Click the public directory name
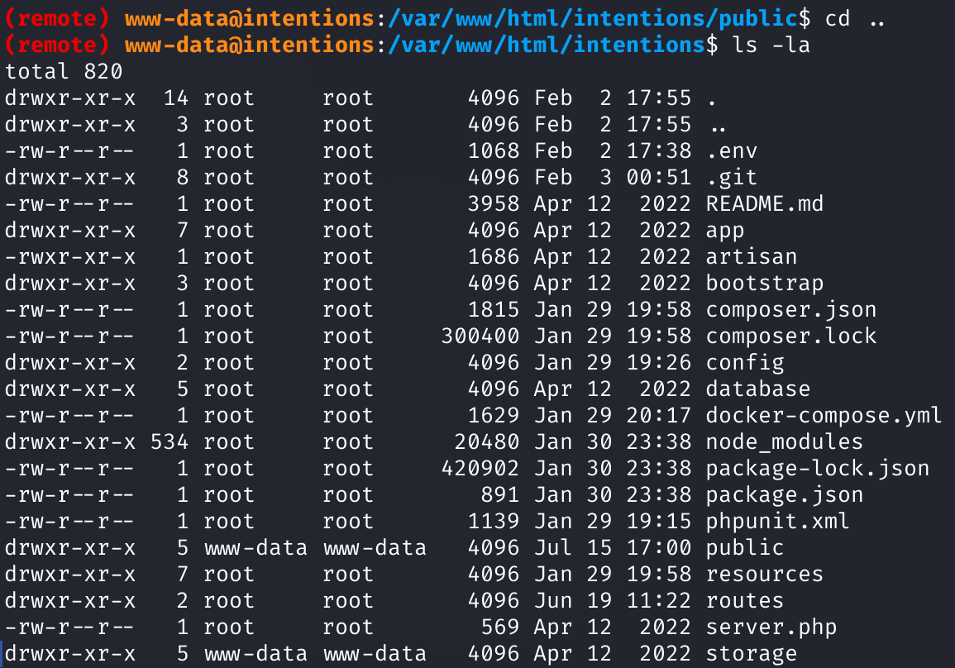The width and height of the screenshot is (955, 668). 745,547
